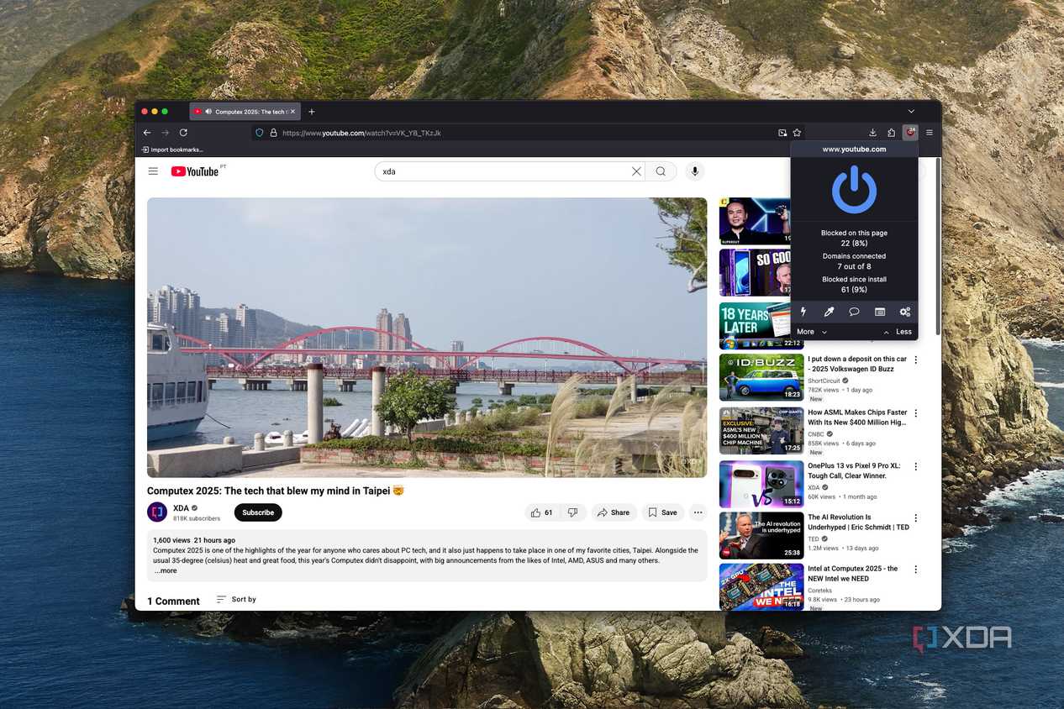Open the uBlock logger icon

[880, 312]
